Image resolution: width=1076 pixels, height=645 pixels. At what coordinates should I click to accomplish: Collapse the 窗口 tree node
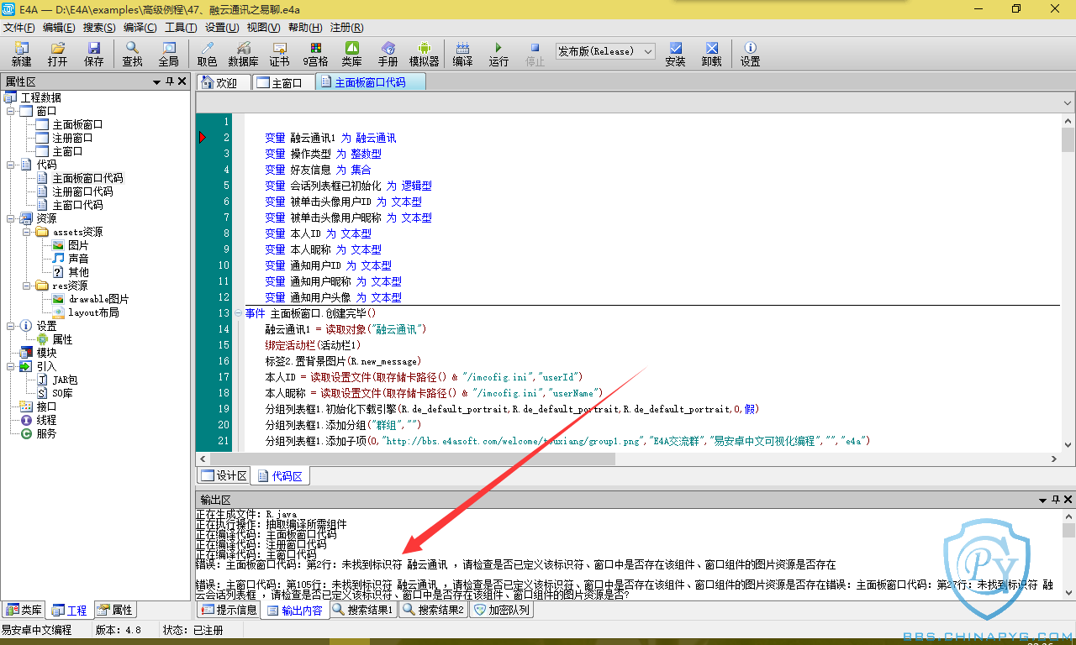click(11, 112)
